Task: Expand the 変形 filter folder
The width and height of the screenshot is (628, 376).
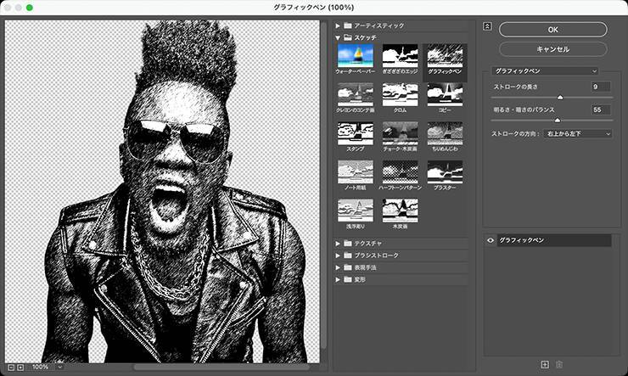Action: tap(338, 279)
